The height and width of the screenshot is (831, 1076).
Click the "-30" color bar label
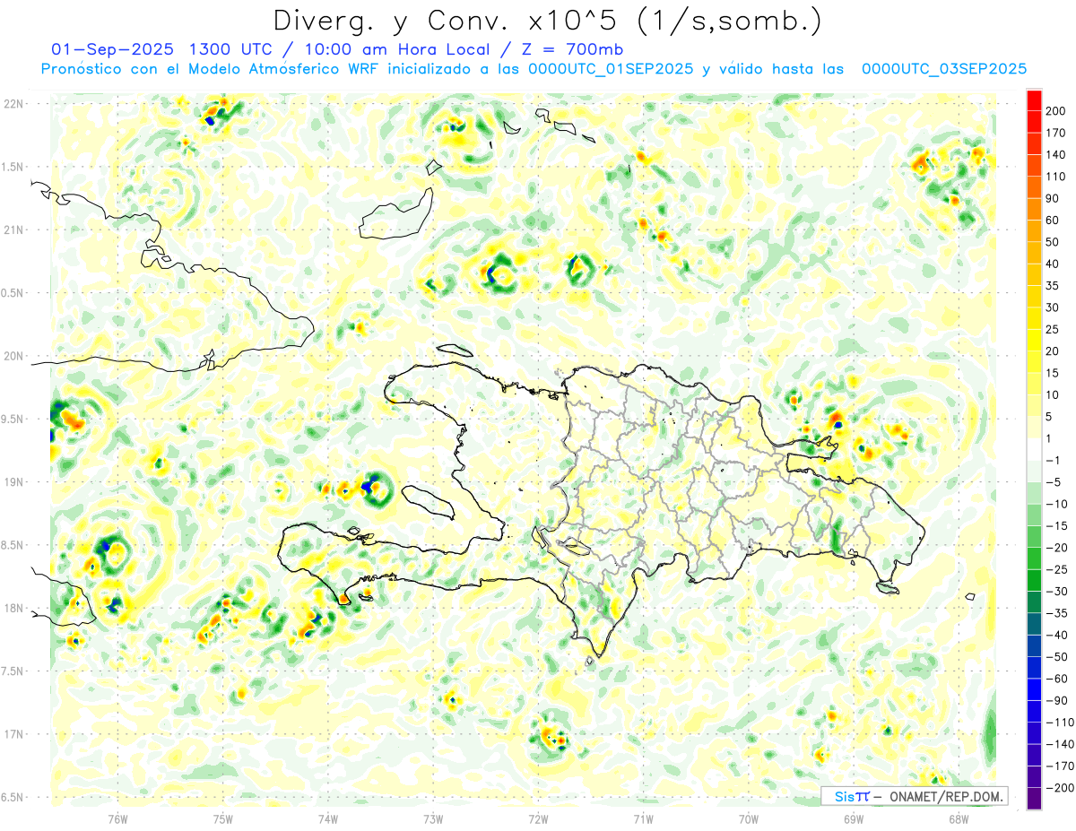coord(1059,593)
